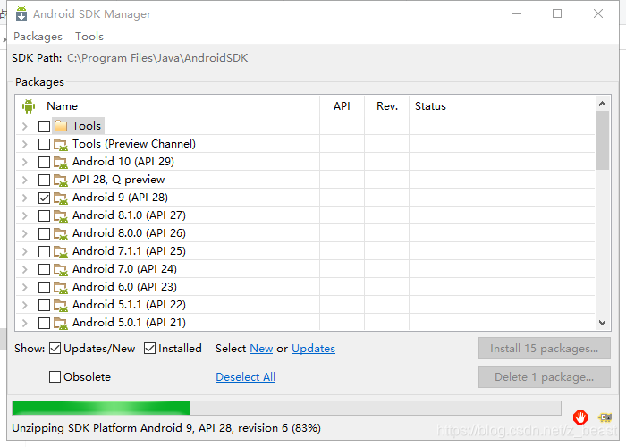Screen dimensions: 626x447
Task: Click the package folder icon for Android 8.0.0 (API 26)
Action: (61, 234)
